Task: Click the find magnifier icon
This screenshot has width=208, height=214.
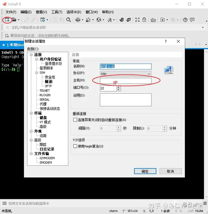Action: (x=68, y=20)
